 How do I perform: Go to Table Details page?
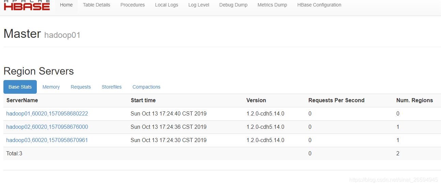click(x=96, y=5)
